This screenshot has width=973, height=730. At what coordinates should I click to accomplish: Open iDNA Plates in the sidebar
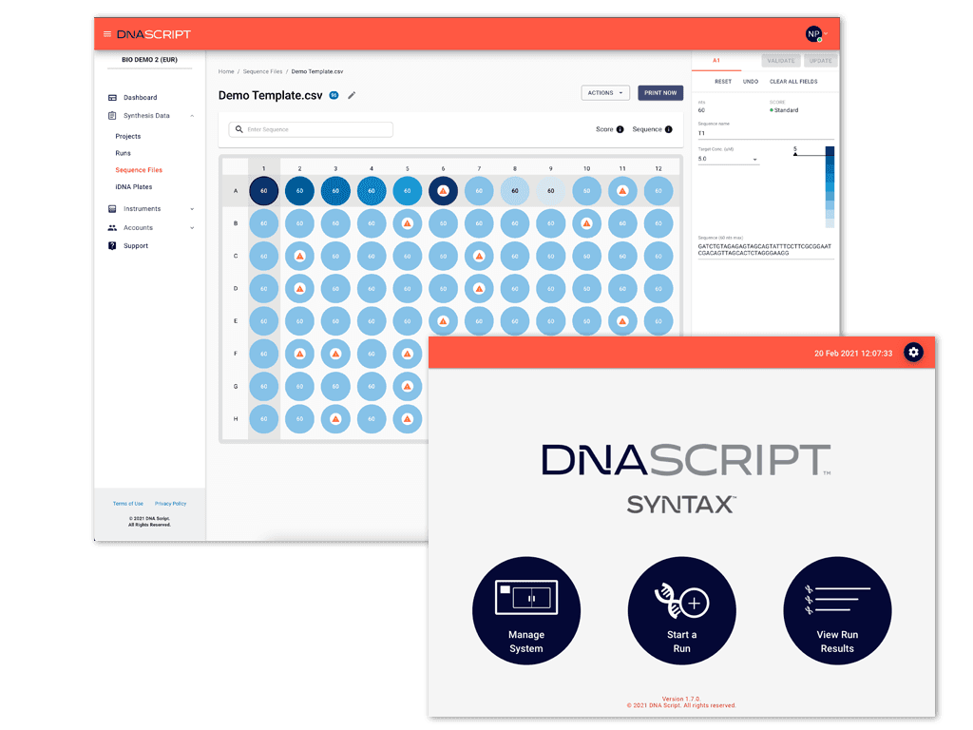tap(133, 187)
